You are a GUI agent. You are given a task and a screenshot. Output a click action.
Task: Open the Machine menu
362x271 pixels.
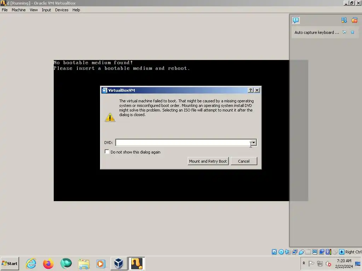(x=19, y=10)
